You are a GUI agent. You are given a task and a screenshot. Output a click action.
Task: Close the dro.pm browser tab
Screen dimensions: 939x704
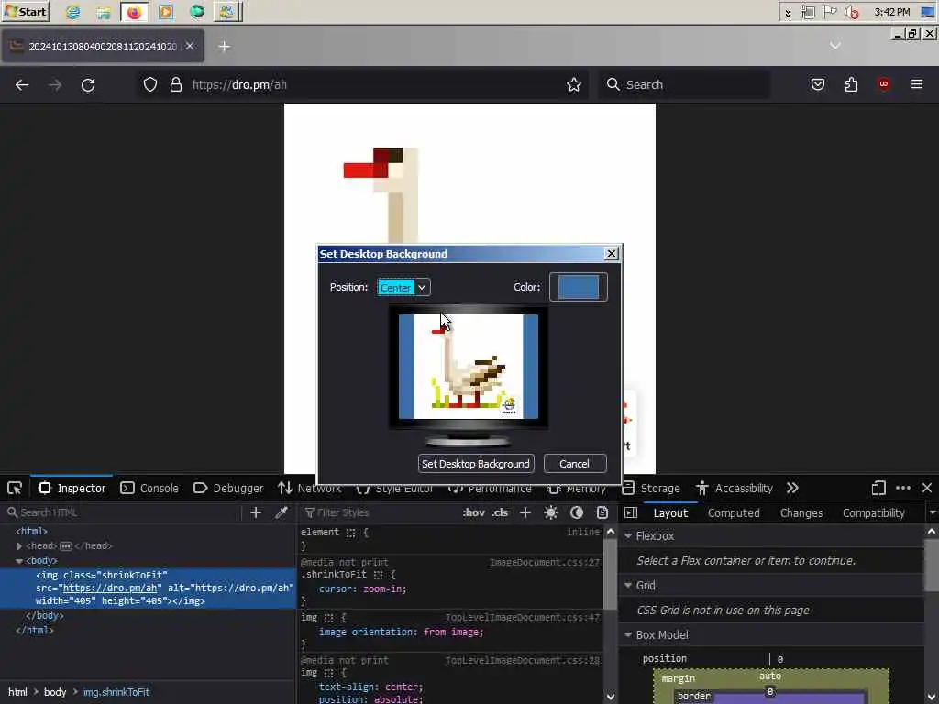[189, 46]
